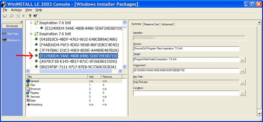Viewport: 263px width, 122px height.
Task: Click the browse button next to Condition
Action: 242,93
